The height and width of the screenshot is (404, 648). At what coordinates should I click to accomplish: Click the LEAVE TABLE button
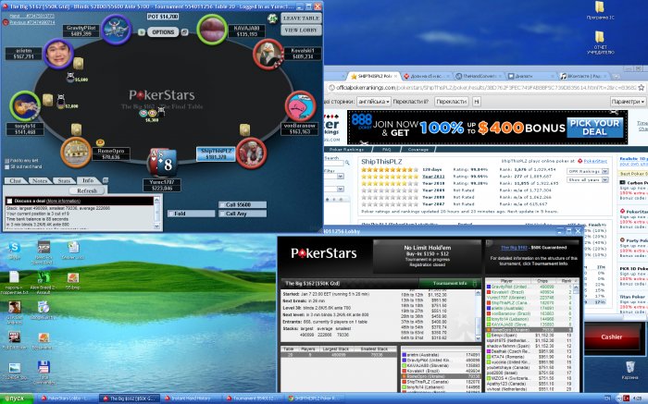(x=301, y=18)
